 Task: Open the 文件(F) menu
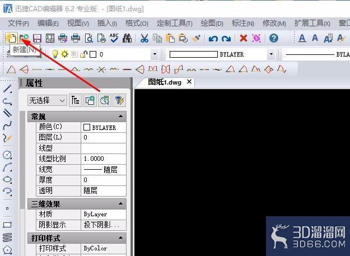(18, 23)
